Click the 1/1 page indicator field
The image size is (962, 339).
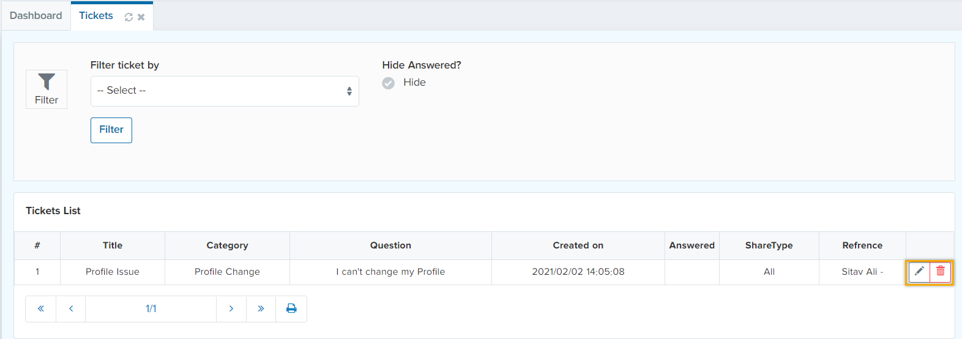click(x=151, y=309)
